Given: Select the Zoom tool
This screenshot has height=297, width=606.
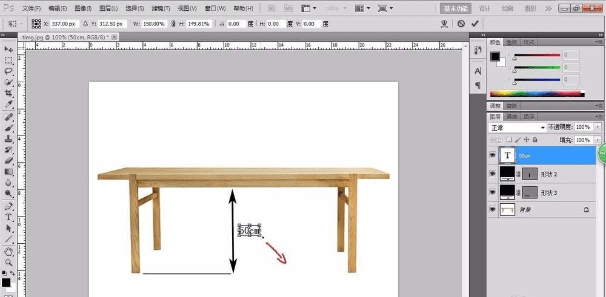Looking at the screenshot, I should pyautogui.click(x=8, y=263).
